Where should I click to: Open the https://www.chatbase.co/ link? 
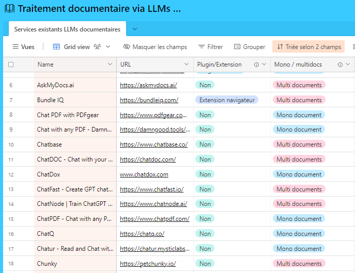point(153,144)
